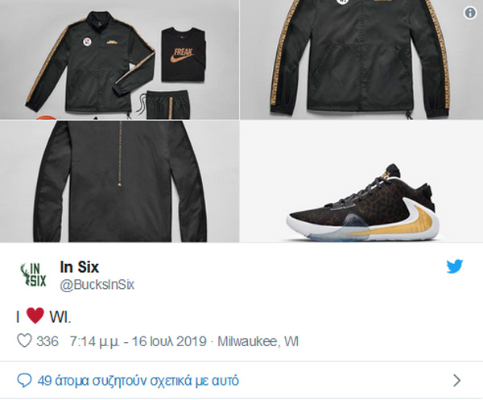View the jacket back photo
This screenshot has width=483, height=400.
click(x=119, y=181)
